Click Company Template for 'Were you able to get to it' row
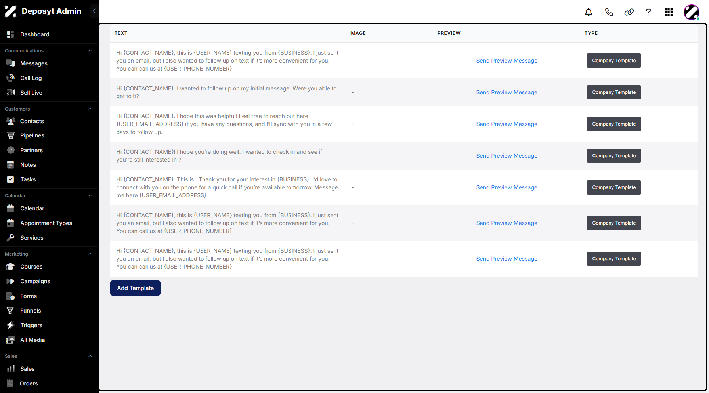 point(613,92)
